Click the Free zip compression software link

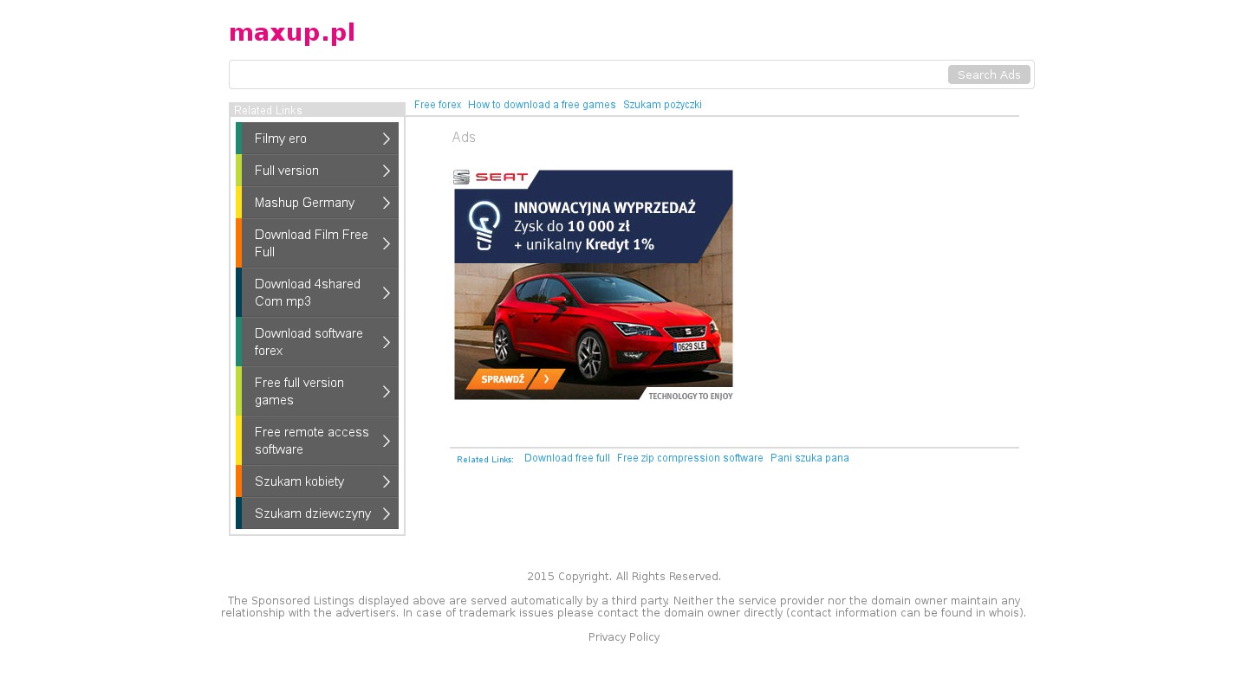690,458
